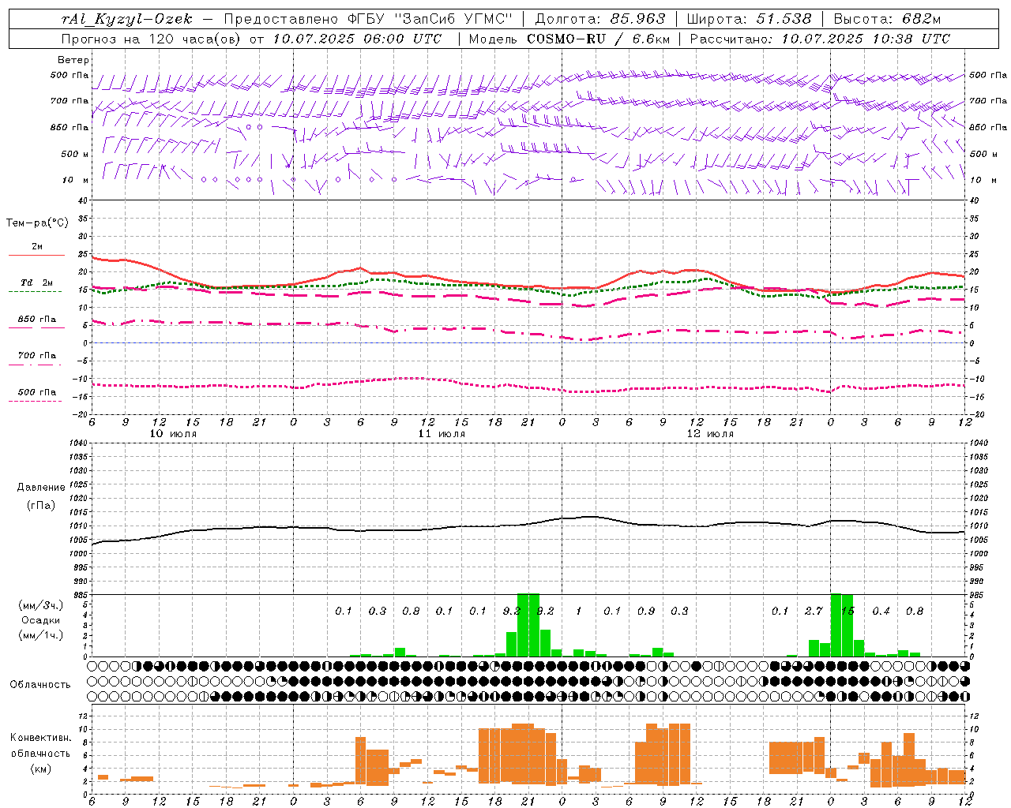Click the (км) unit label
This screenshot has width=1011, height=808.
tap(41, 769)
